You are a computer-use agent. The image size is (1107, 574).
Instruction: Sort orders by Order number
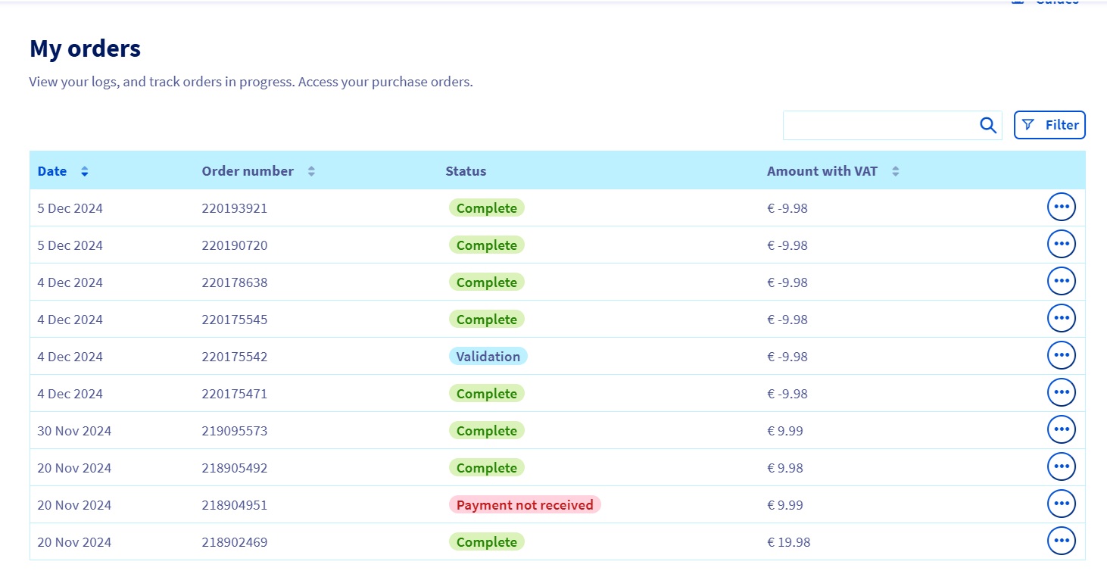coord(310,171)
